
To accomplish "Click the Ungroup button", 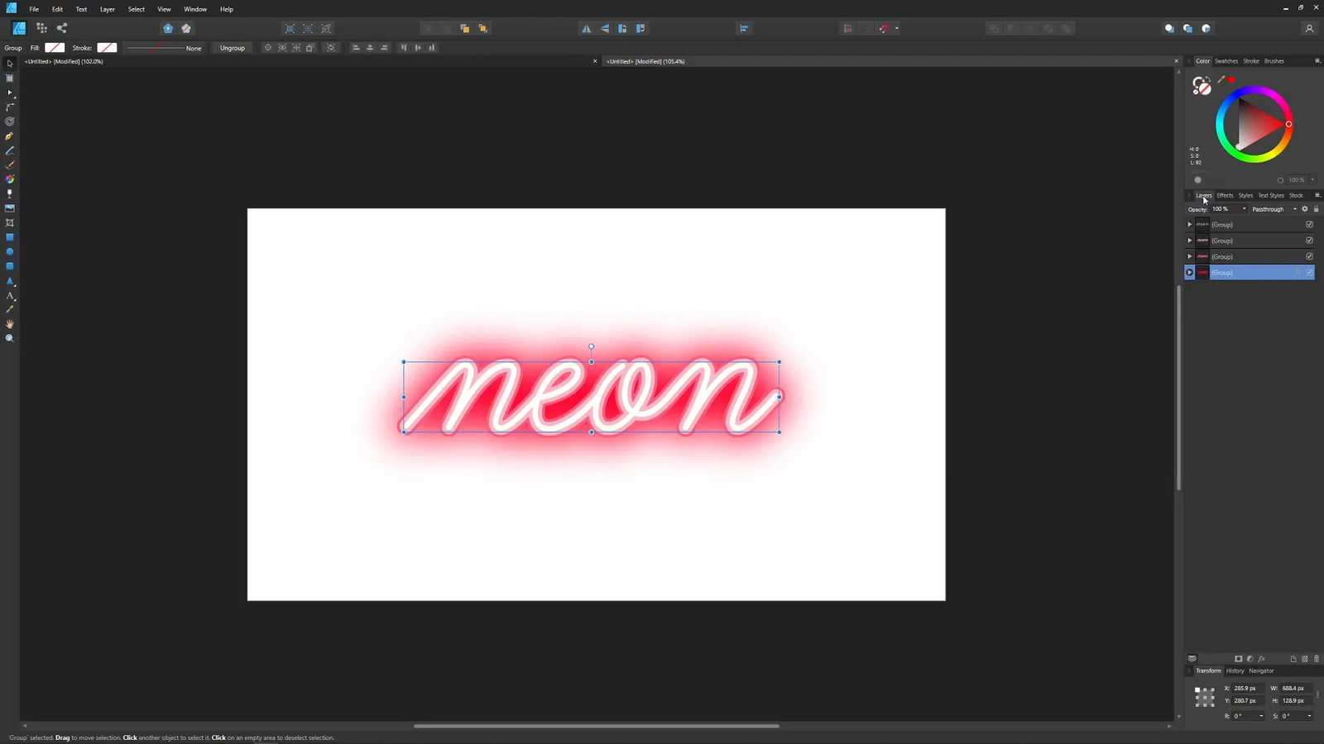I will point(232,47).
